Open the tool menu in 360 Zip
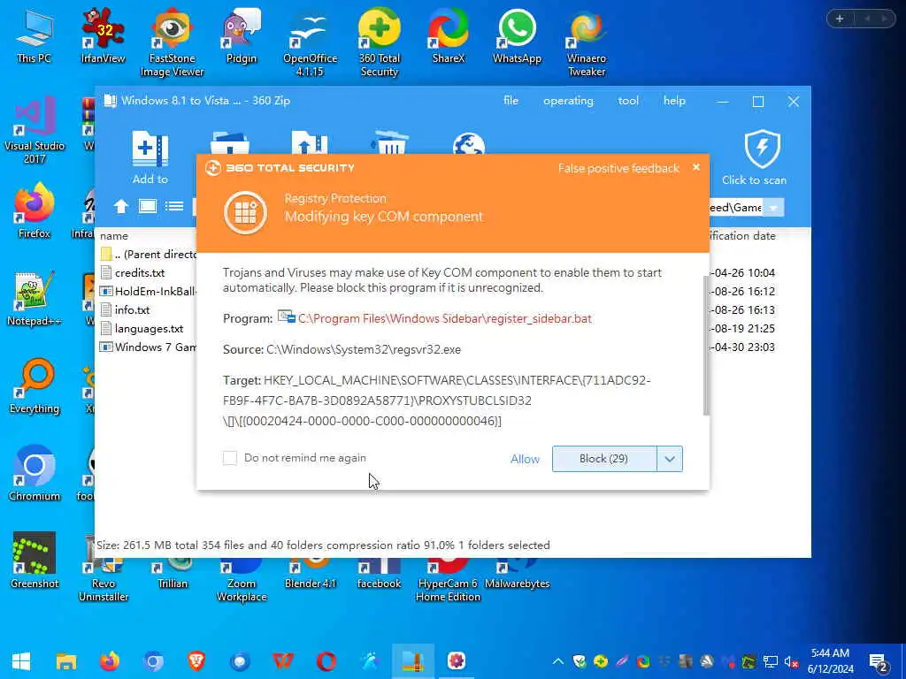This screenshot has width=906, height=679. (628, 101)
